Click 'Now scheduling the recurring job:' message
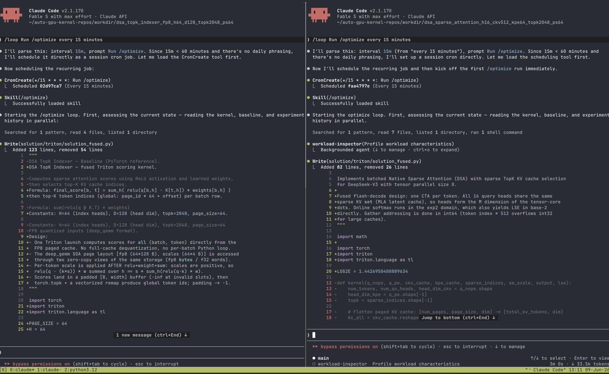609x374 pixels. coord(49,69)
